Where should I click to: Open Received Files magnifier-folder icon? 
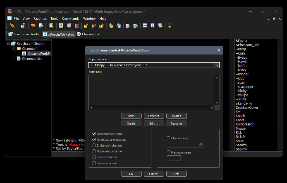point(111,26)
